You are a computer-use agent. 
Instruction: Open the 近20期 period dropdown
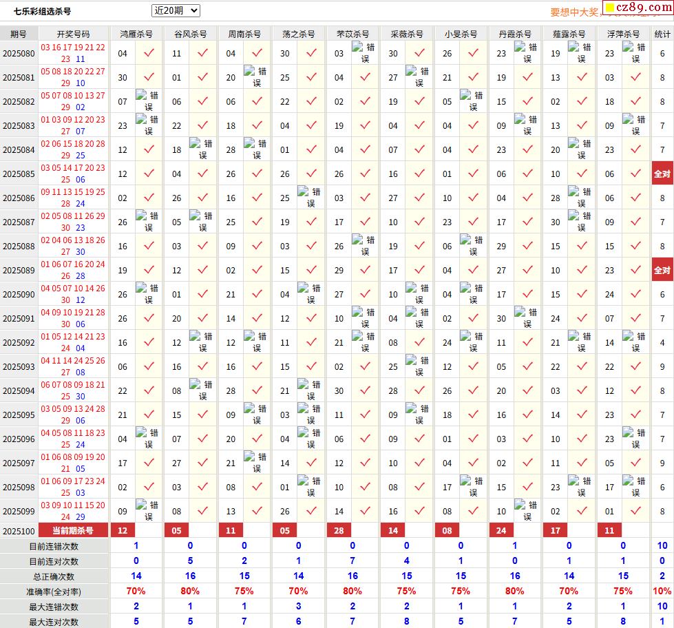pyautogui.click(x=176, y=11)
